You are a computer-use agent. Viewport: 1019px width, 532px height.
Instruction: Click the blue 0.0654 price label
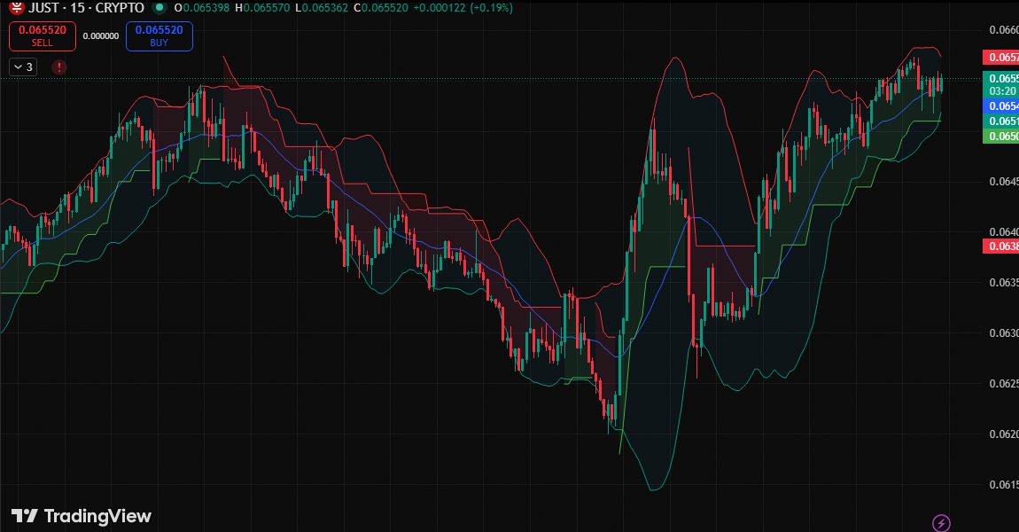(x=1000, y=106)
